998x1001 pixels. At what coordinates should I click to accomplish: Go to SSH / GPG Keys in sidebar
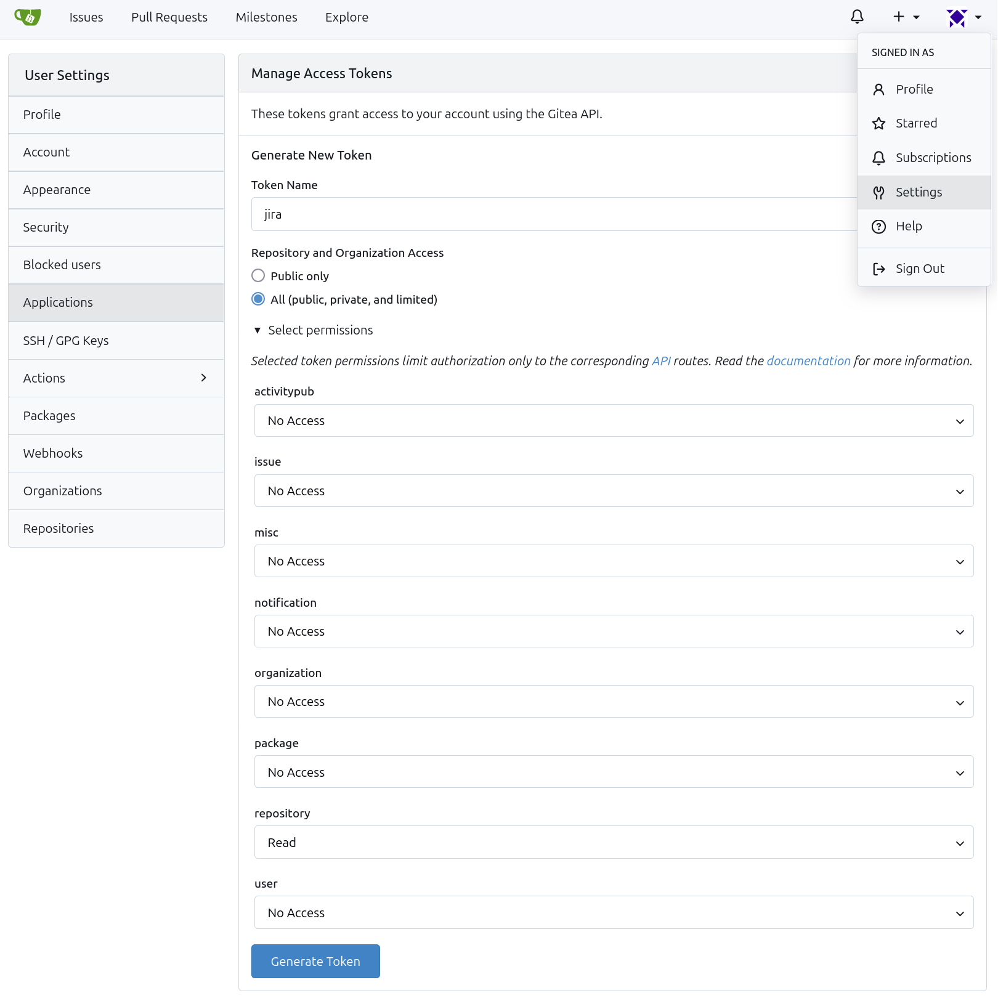click(116, 341)
